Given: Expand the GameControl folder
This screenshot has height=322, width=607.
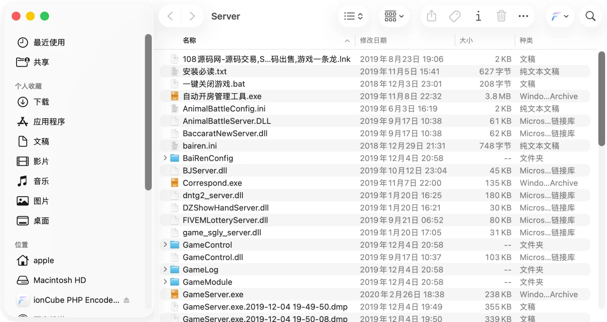Looking at the screenshot, I should tap(165, 245).
